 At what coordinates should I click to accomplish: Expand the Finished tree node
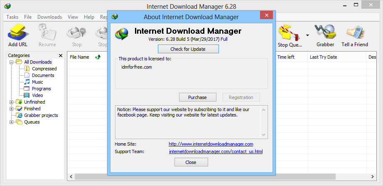11,109
